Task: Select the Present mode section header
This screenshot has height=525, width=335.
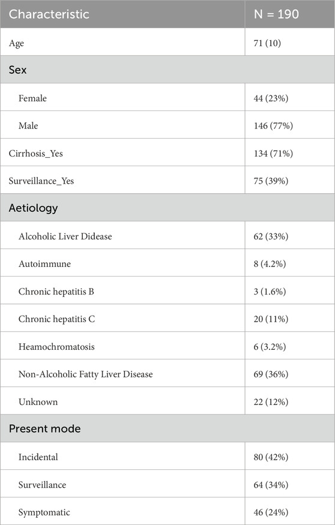Action: pyautogui.click(x=167, y=428)
